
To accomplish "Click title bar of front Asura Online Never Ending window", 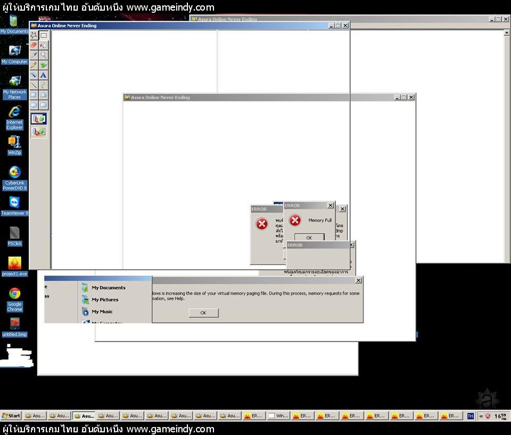I will coord(189,26).
